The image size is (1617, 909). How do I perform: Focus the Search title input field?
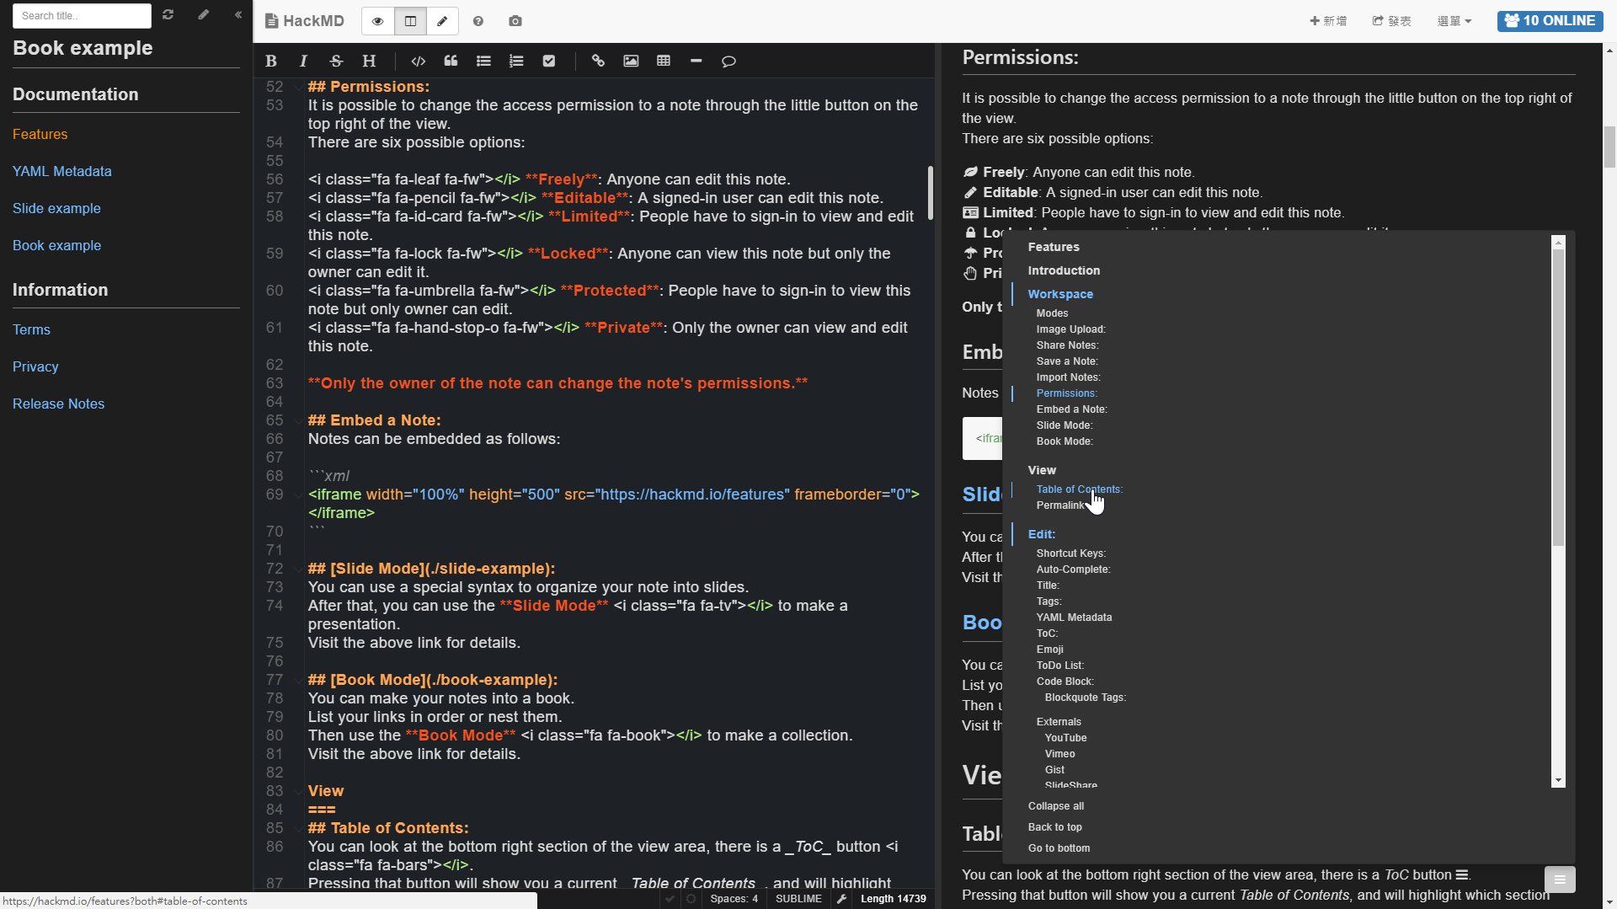pyautogui.click(x=82, y=15)
